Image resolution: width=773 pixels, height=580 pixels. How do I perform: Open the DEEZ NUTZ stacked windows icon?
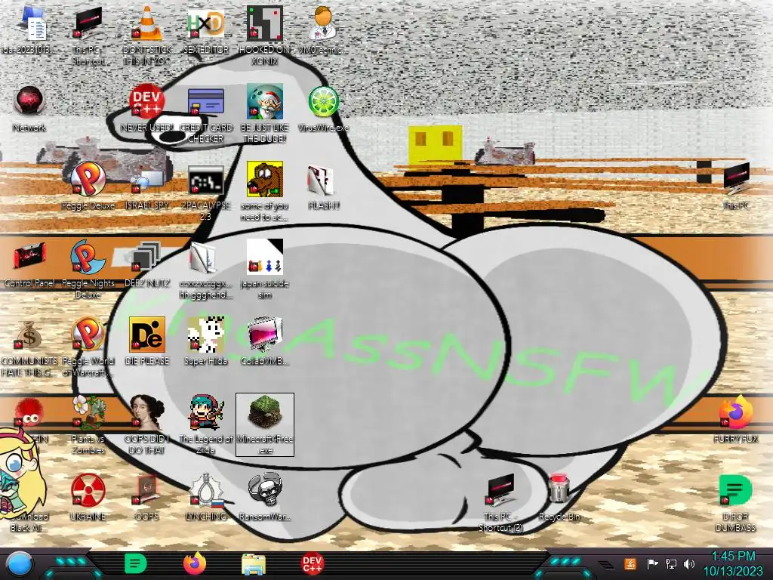coord(147,264)
